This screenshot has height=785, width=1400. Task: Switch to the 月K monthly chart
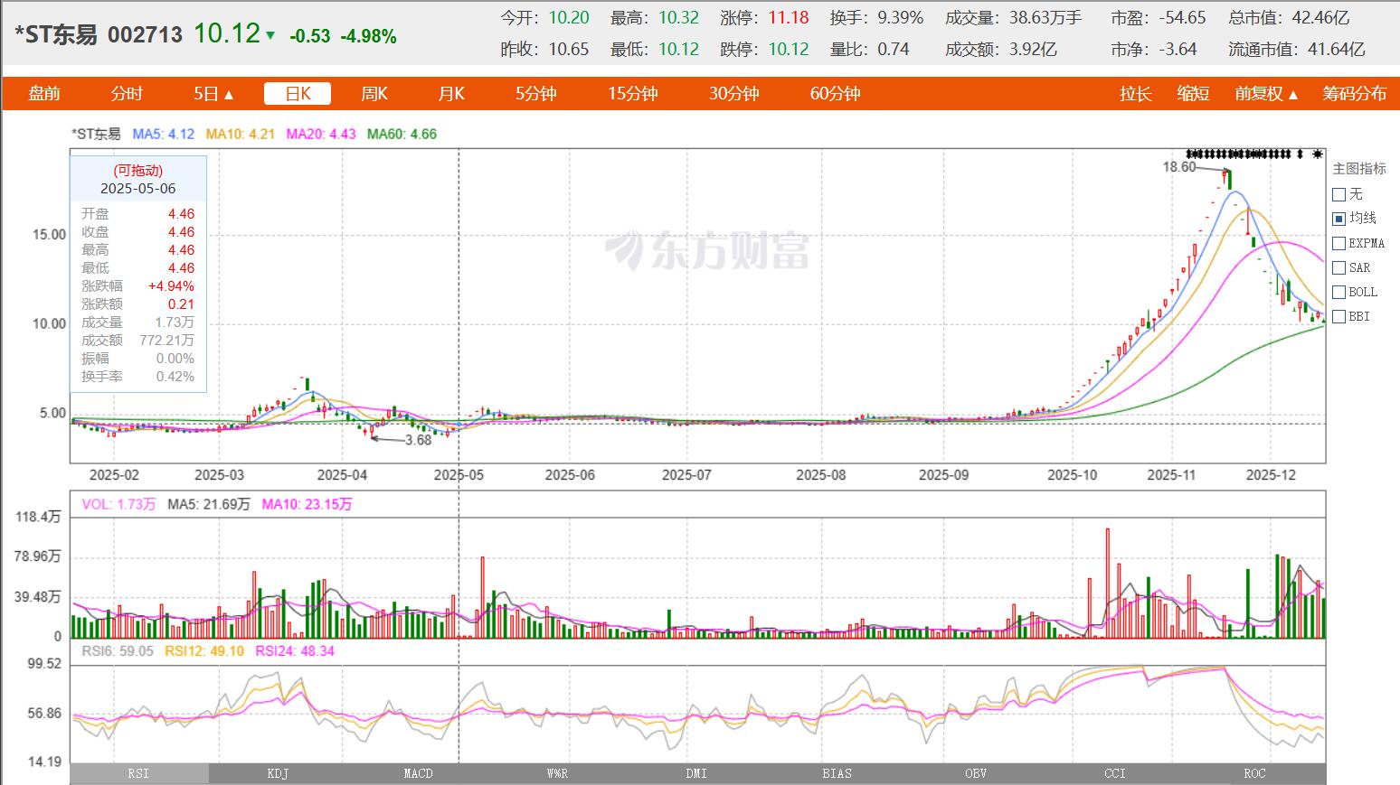tap(451, 93)
